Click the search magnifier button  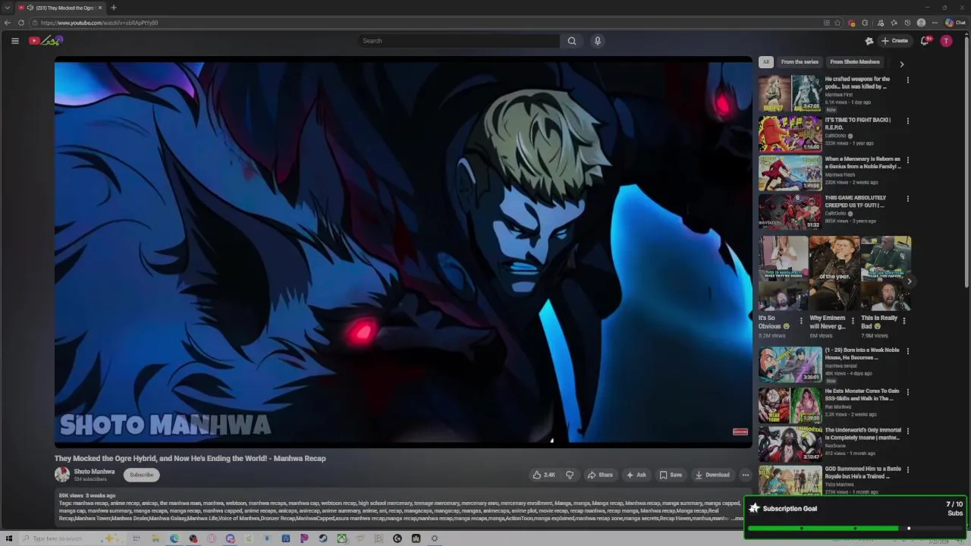tap(572, 41)
